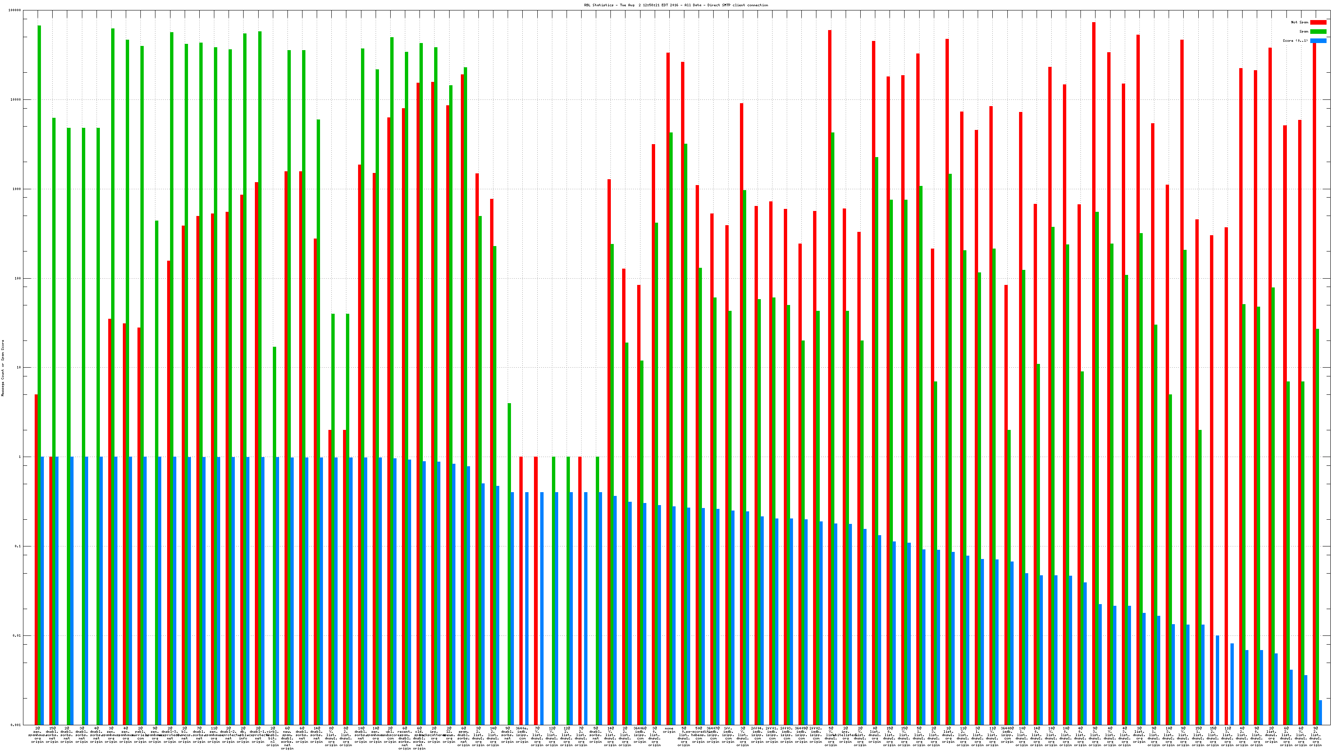Click the ubl.unsubscore.com x-axis label
This screenshot has width=1337, height=752.
point(390,735)
